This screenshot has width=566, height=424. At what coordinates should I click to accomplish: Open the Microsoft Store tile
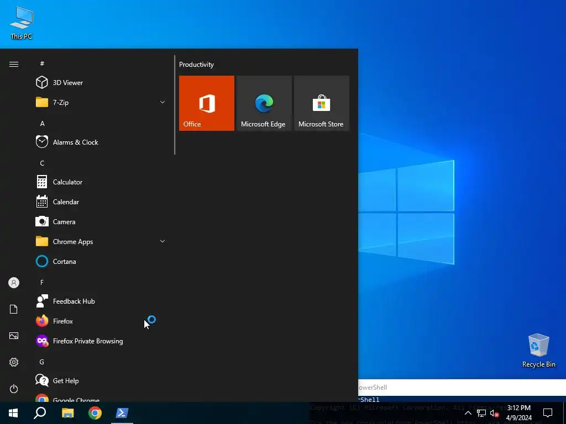click(322, 103)
